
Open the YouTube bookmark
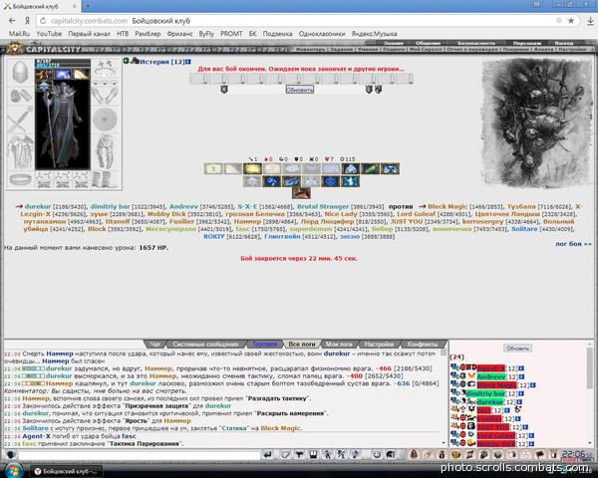coord(49,34)
